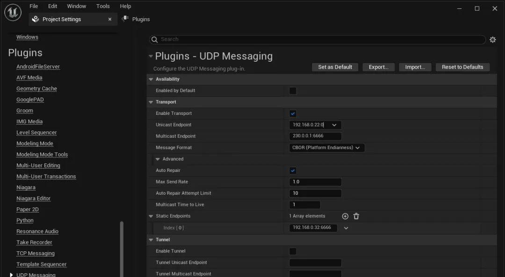Click the Tunnel Unicast Endpoint field
The width and height of the screenshot is (505, 277).
(x=315, y=263)
